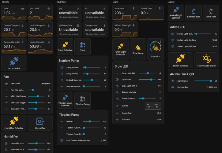Toggle the Pump Schedule button
Image resolution: width=222 pixels, height=153 pixels.
click(x=65, y=47)
